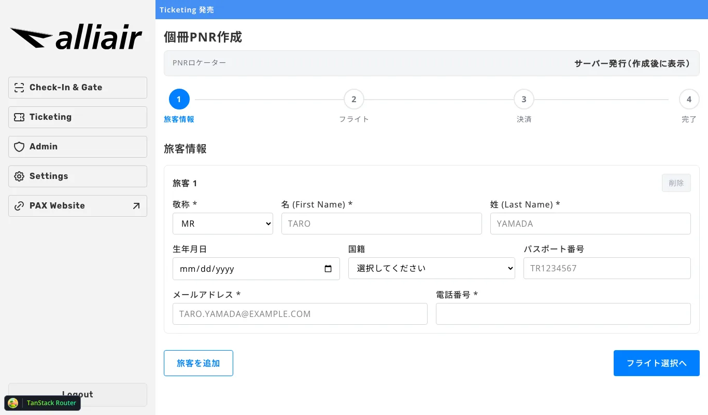Click the alliair logo

(76, 38)
